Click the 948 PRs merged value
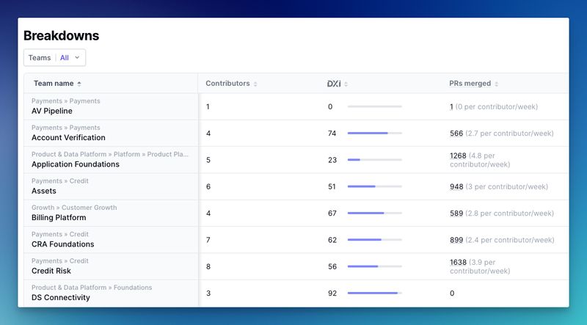Viewport: 587px width, 325px height. (456, 186)
